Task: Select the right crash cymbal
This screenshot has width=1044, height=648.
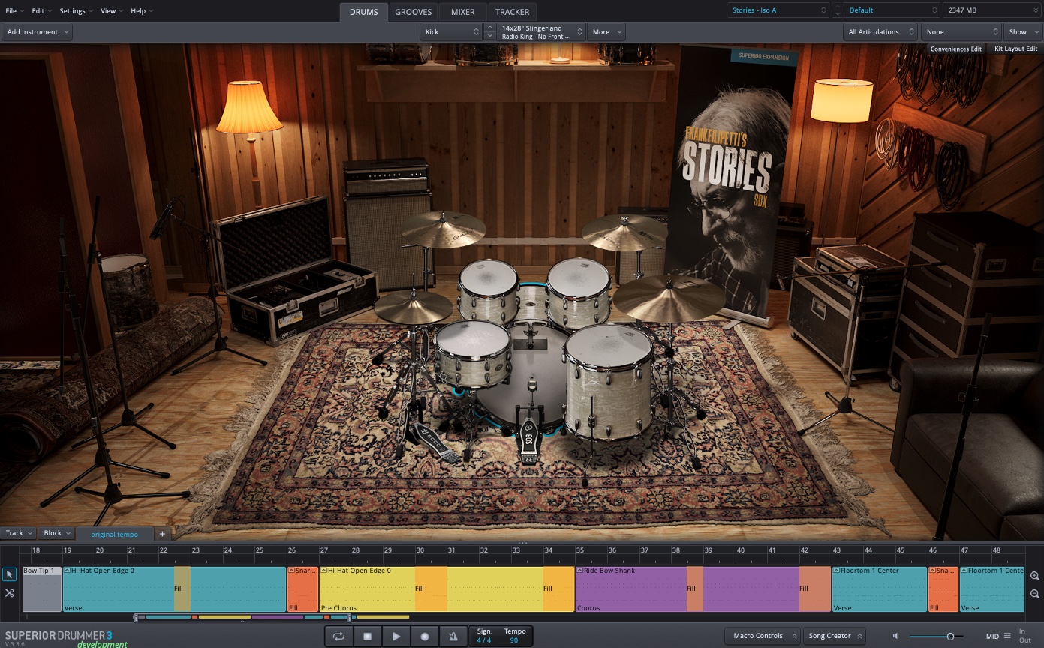Action: 625,232
